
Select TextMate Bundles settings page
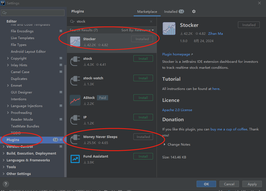(x=25, y=126)
